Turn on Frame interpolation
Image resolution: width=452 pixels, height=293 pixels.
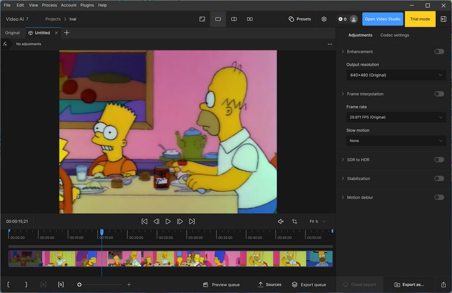(439, 94)
